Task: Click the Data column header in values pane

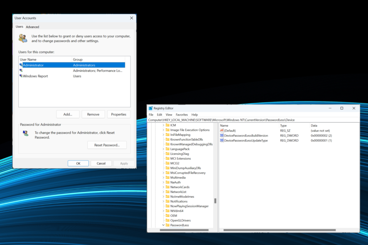Action: coord(334,125)
